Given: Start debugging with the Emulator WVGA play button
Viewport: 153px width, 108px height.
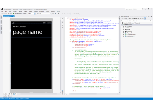Looking at the screenshot, I should [x=13, y=14].
